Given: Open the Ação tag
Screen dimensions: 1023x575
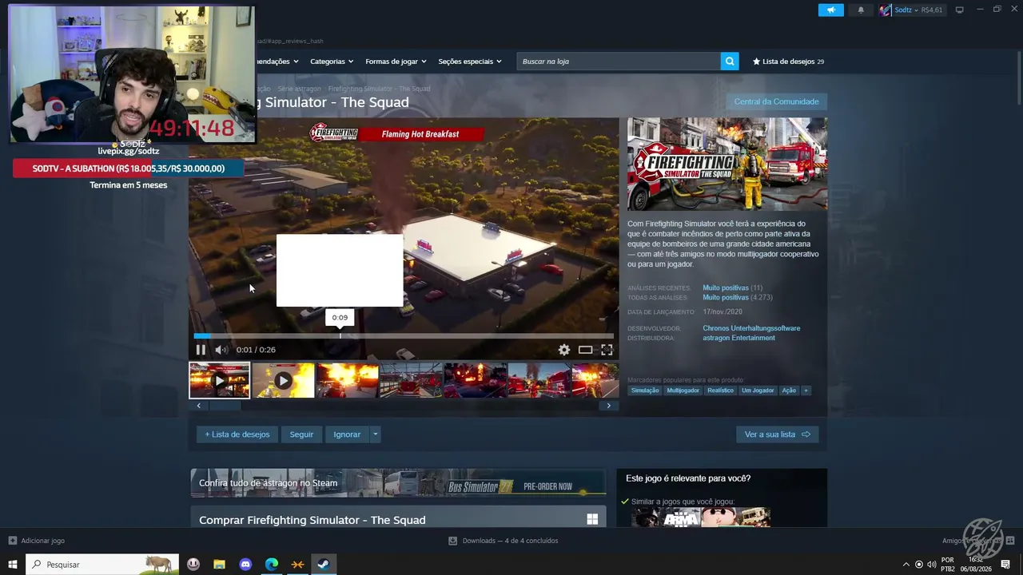Looking at the screenshot, I should [789, 391].
